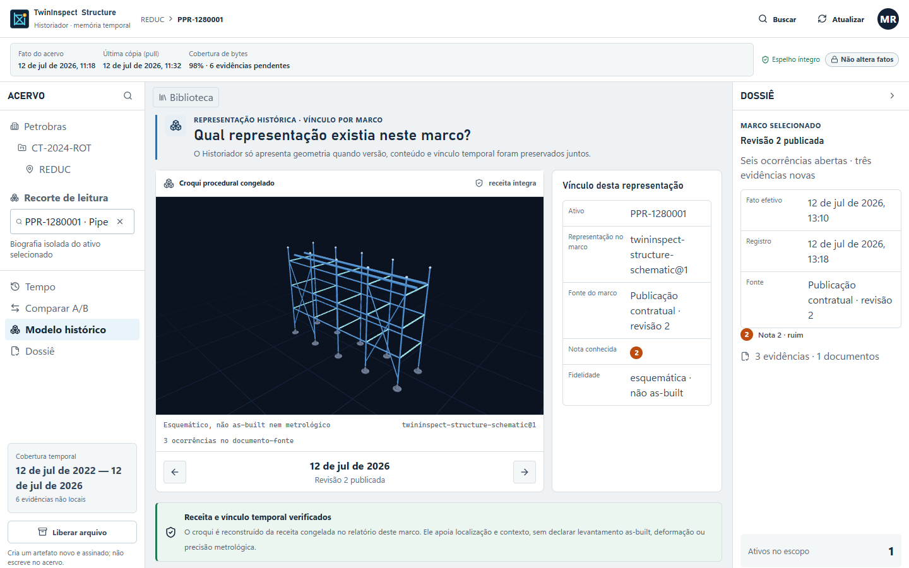Click the Última cópia (pull) timestamp
909x568 pixels.
142,66
